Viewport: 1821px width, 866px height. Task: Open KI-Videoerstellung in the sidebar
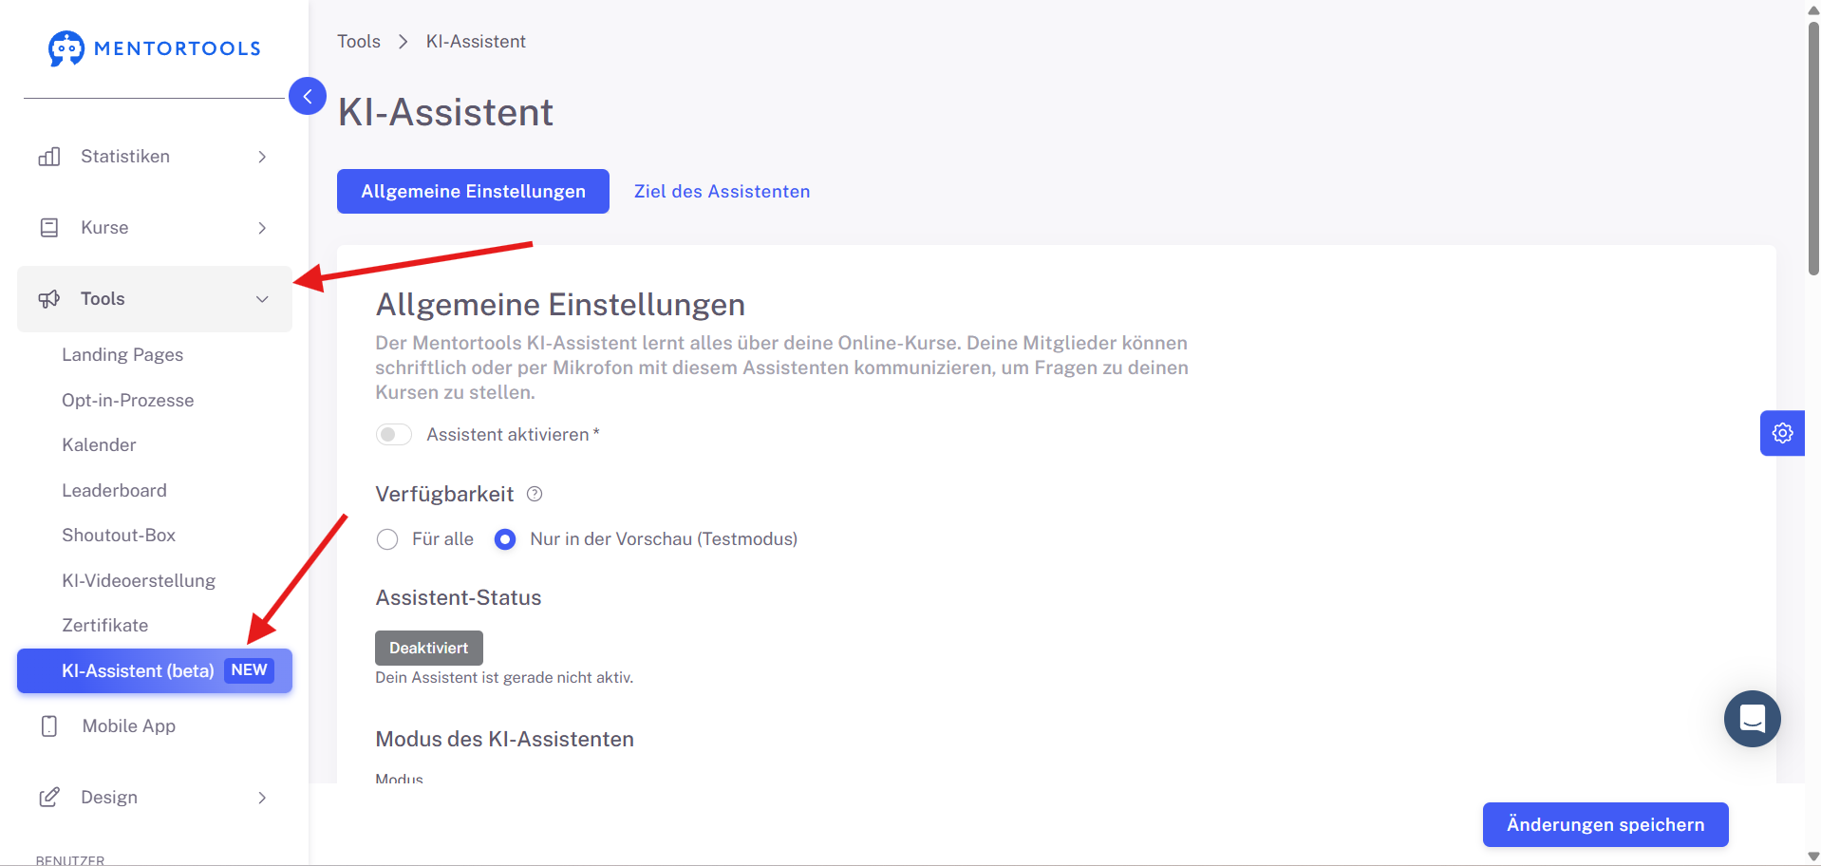click(x=139, y=581)
